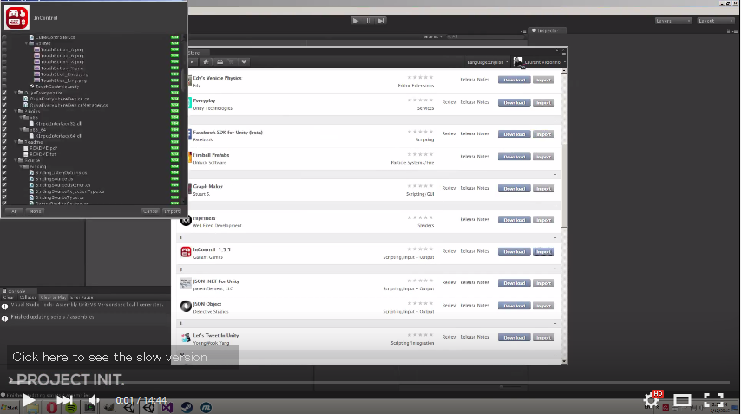Mute the video volume icon
This screenshot has height=414, width=741.
click(x=94, y=401)
